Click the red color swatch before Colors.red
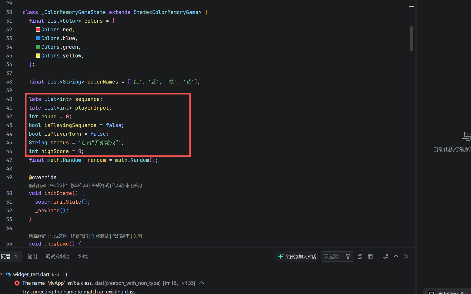The image size is (471, 294). [38, 30]
